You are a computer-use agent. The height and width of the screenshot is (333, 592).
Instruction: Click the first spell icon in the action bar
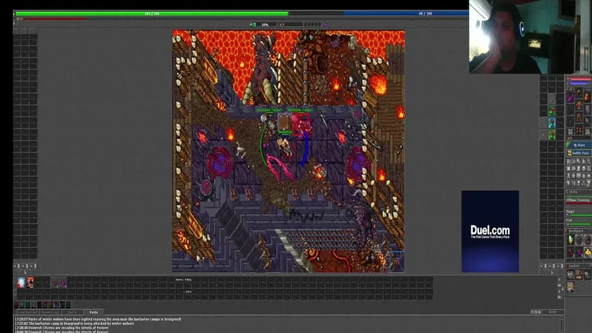[21, 282]
